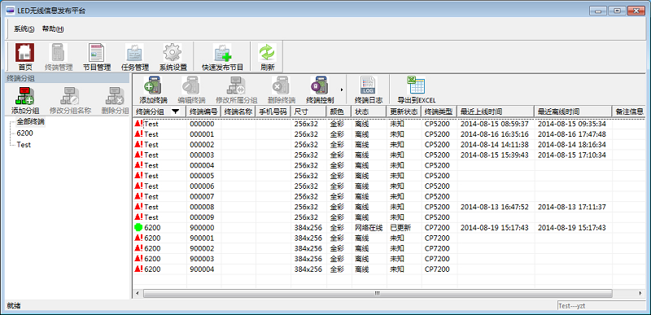Open the 帮助(H) menu

[x=53, y=29]
